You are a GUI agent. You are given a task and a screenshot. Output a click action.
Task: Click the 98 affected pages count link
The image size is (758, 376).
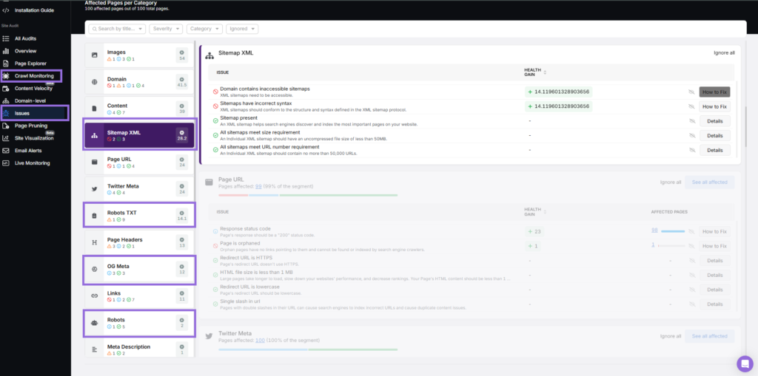pyautogui.click(x=654, y=230)
